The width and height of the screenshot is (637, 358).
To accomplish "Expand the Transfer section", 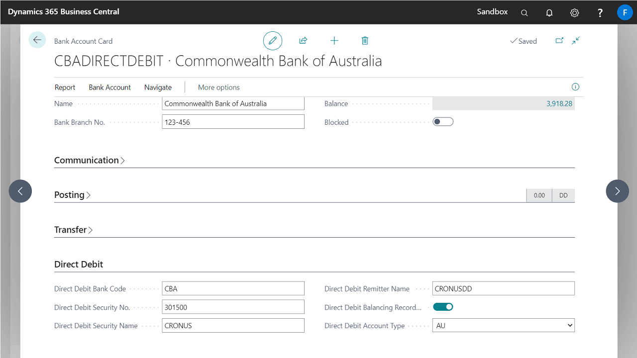I will (73, 230).
